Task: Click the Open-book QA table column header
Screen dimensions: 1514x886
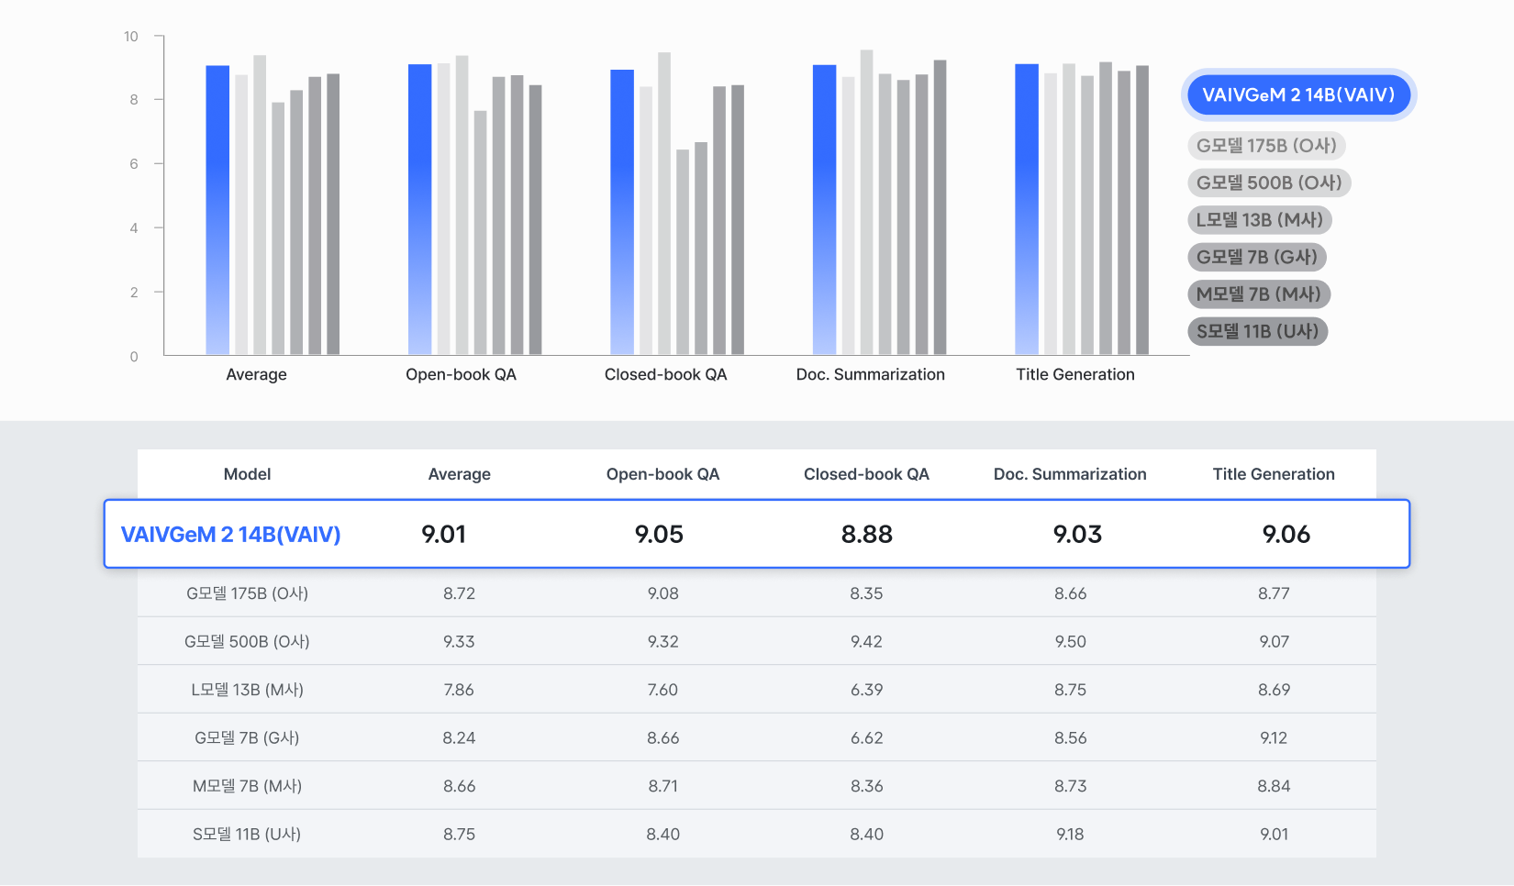Action: [662, 474]
